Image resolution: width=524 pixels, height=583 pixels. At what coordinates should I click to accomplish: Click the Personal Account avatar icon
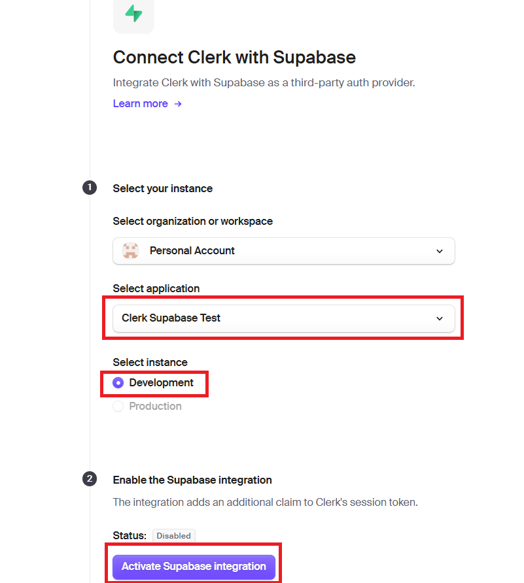coord(131,250)
